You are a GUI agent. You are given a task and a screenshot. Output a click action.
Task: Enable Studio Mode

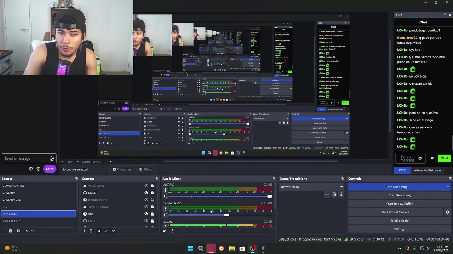pos(400,220)
